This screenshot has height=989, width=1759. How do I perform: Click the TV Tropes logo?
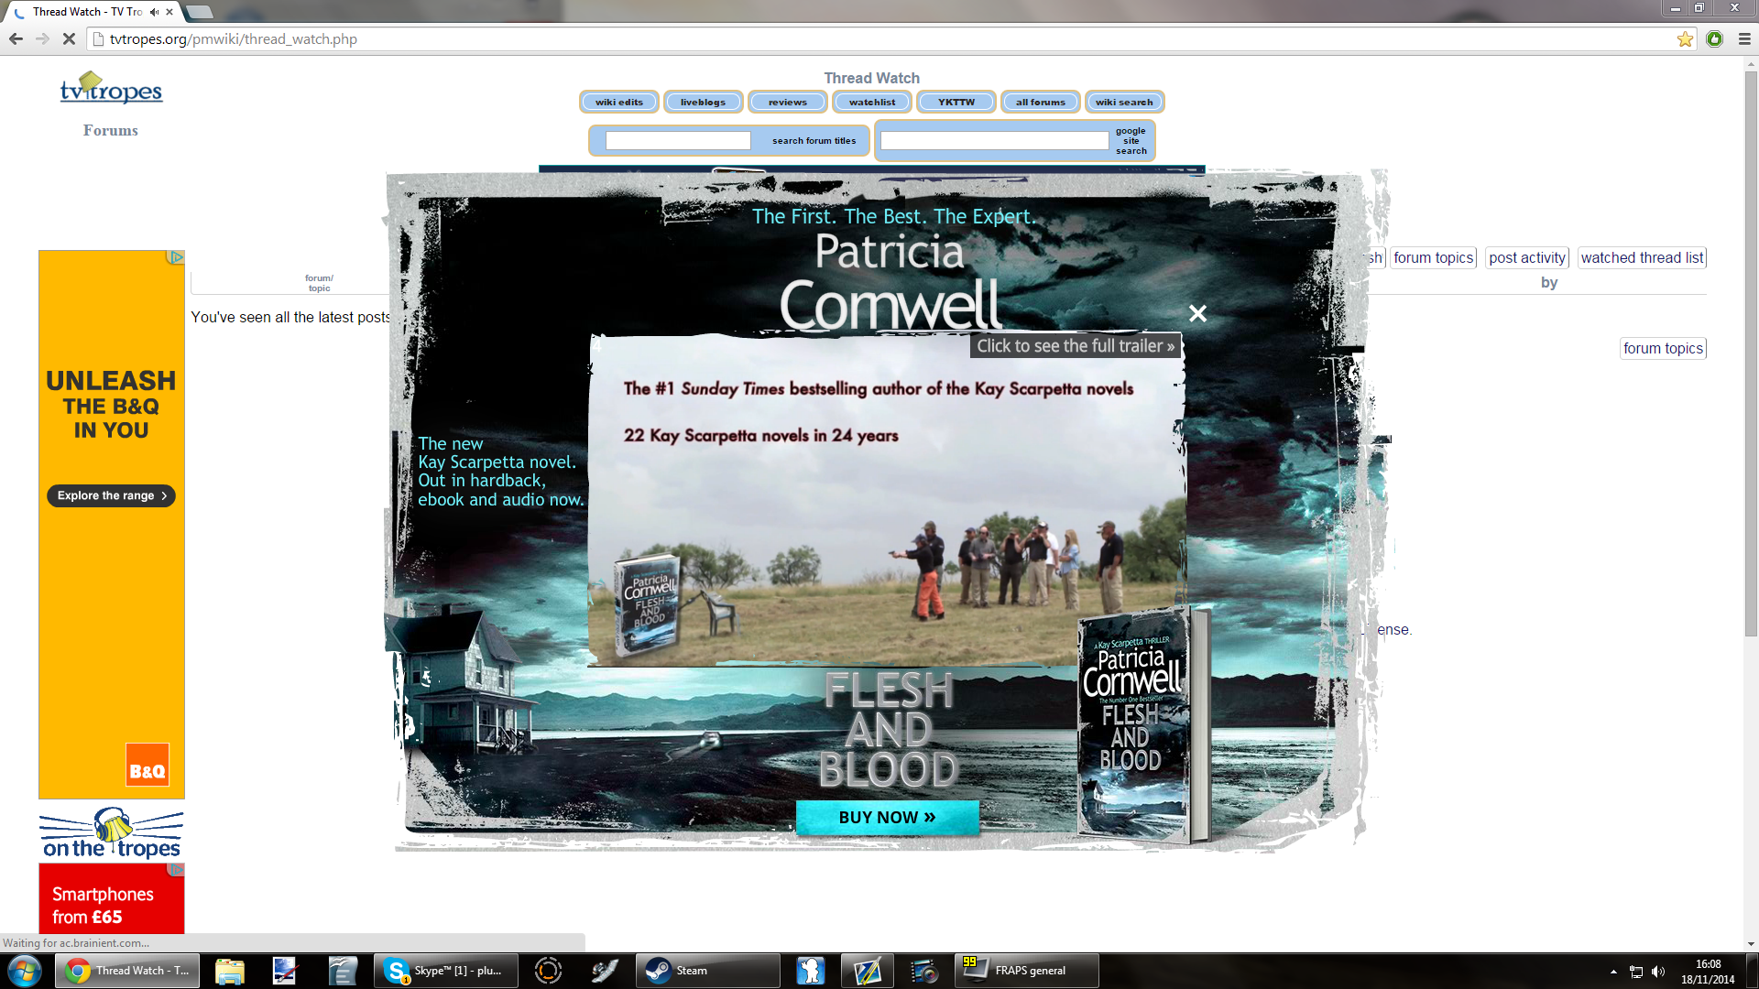coord(111,90)
